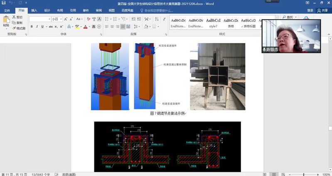The width and height of the screenshot is (332, 176).
Task: Click the Clear Formatting eraser icon
Action: point(88,19)
